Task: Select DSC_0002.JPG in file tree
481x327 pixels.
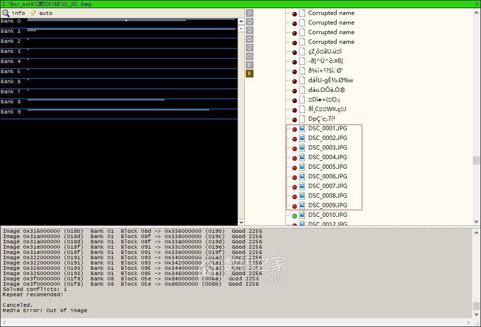Action: (328, 138)
